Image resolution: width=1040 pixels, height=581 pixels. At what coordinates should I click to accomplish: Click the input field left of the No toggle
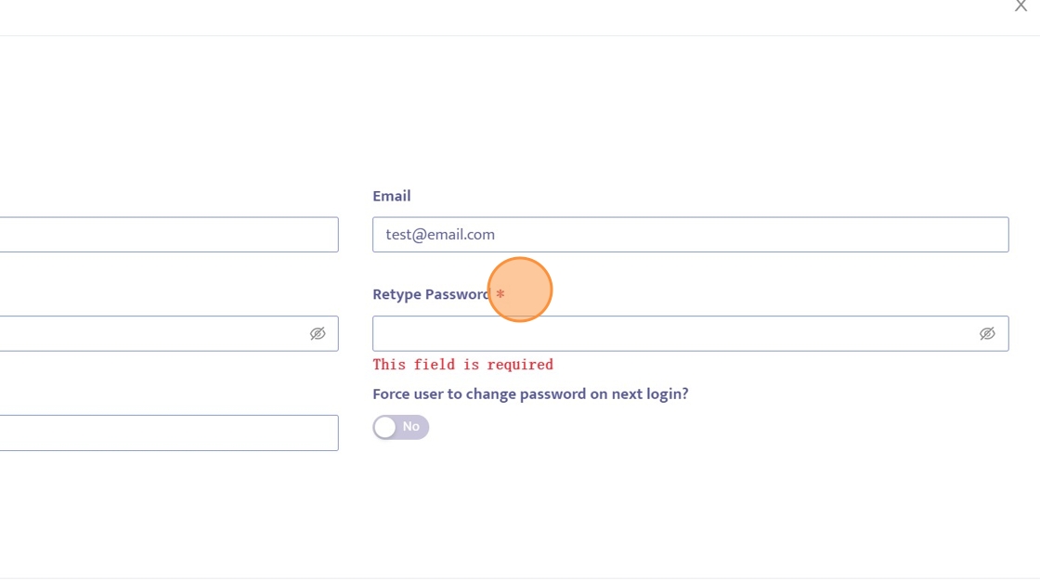point(167,433)
